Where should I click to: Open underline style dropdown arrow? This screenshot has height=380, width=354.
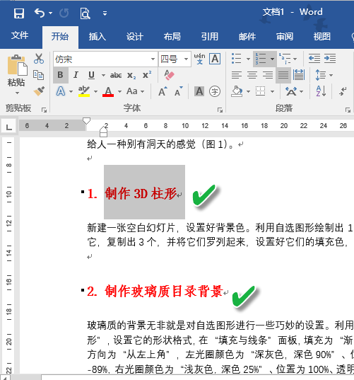(x=103, y=75)
